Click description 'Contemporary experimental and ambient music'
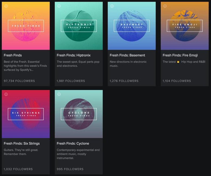This screenshot has width=211, height=176. coord(78,154)
